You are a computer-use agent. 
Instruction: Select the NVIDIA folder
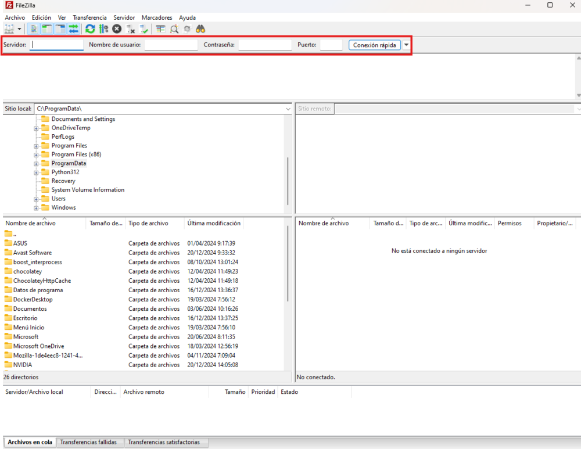23,365
